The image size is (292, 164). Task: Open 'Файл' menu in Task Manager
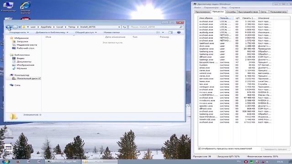click(x=198, y=8)
